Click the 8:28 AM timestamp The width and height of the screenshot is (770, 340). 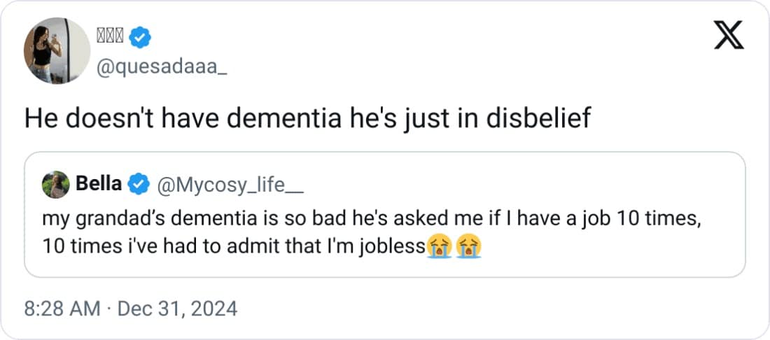[x=62, y=308]
